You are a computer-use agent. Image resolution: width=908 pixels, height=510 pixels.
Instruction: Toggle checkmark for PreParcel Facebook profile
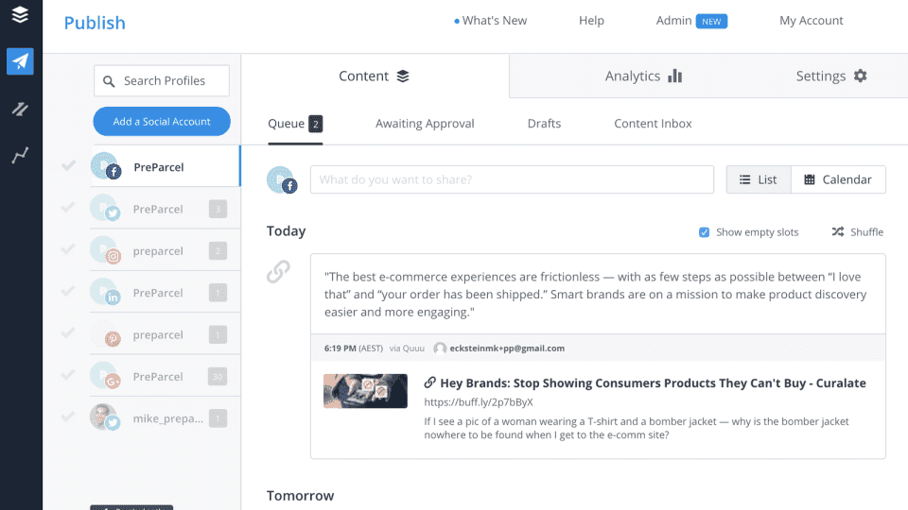[x=68, y=166]
